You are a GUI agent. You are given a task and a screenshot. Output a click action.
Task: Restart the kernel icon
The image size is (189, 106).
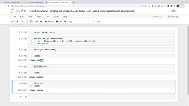61,21
